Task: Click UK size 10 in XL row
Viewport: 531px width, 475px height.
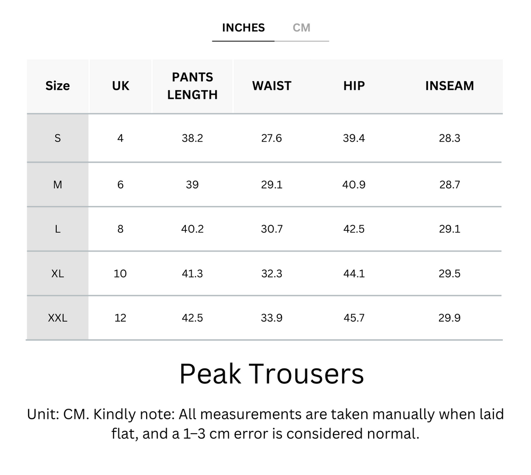Action: coord(120,273)
